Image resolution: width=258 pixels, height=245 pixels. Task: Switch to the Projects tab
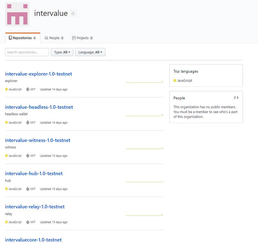83,38
